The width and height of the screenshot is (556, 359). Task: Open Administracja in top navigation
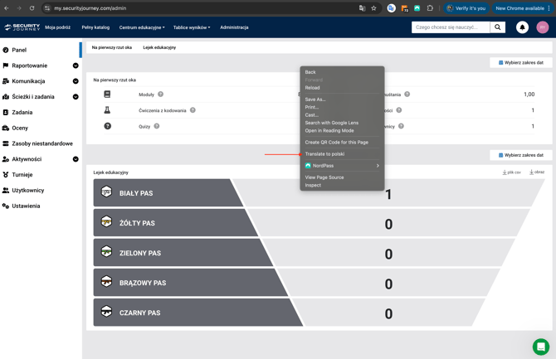coord(234,27)
